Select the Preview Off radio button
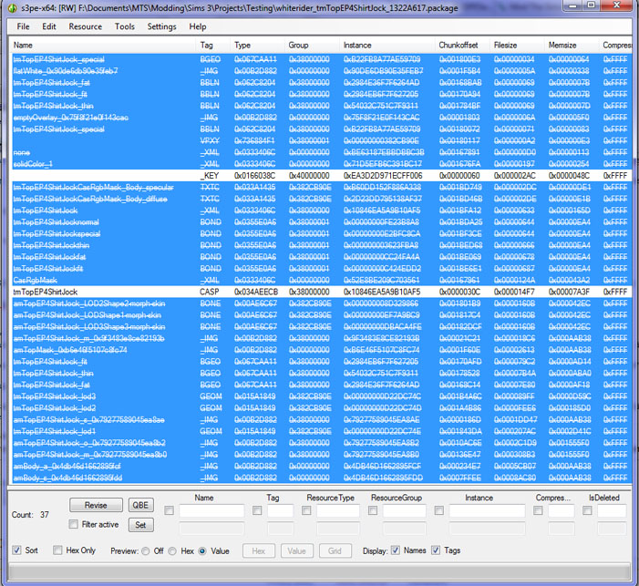 [x=146, y=550]
